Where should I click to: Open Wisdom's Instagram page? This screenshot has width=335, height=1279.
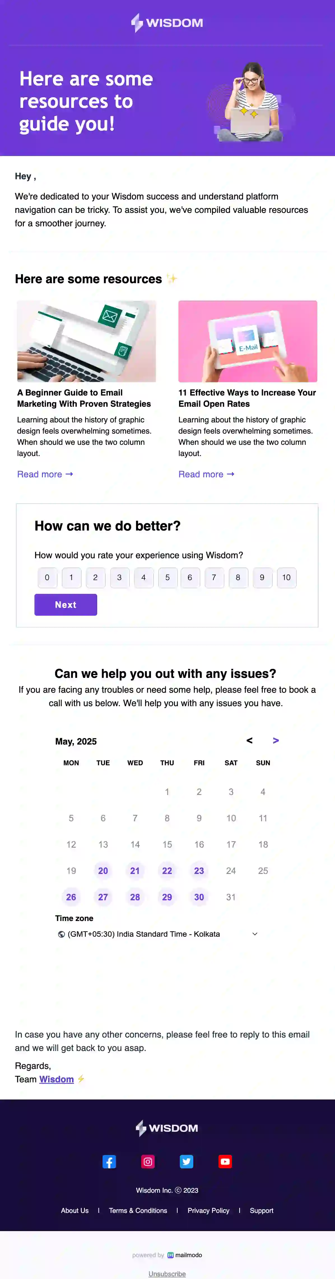(148, 1161)
